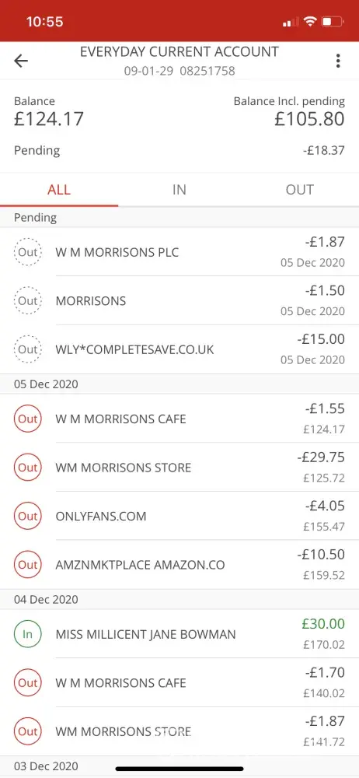Tap the EVERYDAY CURRENT ACCOUNT title

coord(179,51)
